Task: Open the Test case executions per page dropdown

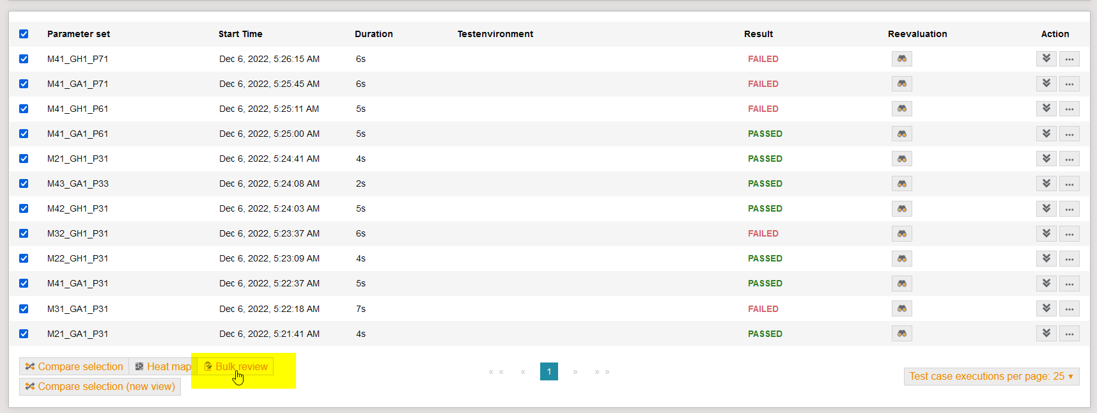Action: click(990, 377)
